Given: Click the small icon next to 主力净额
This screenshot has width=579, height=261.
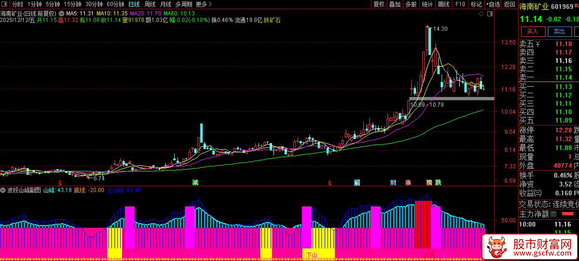Looking at the screenshot, I should pyautogui.click(x=553, y=214).
